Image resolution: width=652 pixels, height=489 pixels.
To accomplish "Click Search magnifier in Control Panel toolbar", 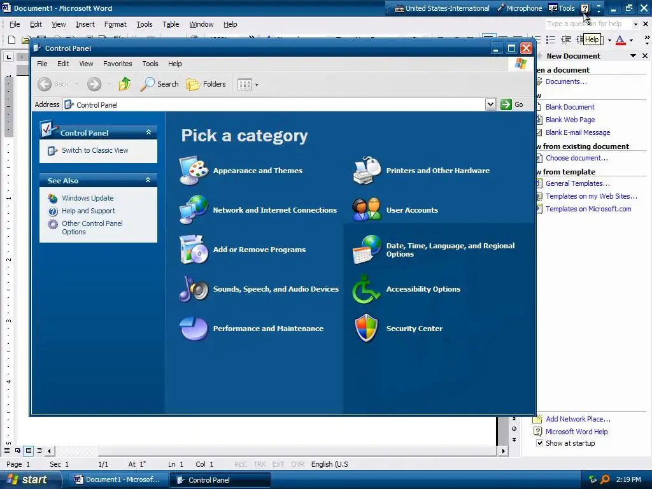I will [x=159, y=84].
